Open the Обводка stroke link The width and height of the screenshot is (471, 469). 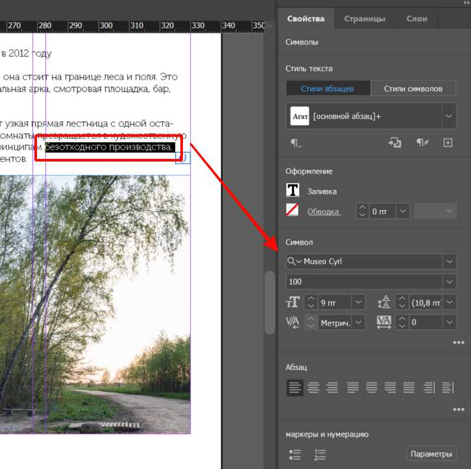(324, 211)
